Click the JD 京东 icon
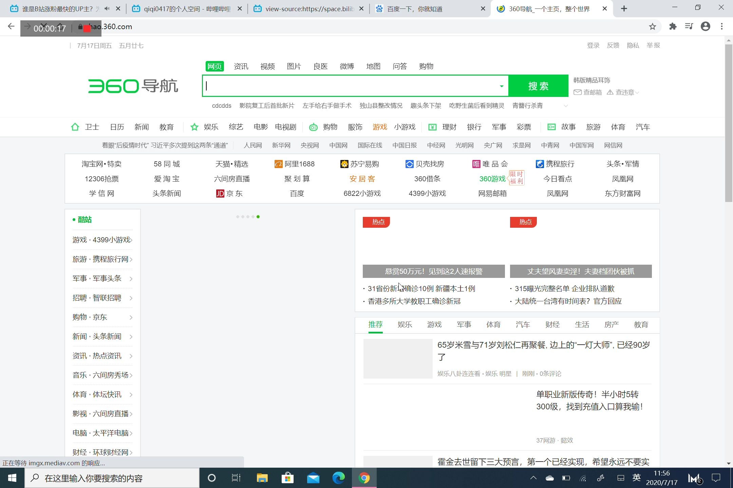This screenshot has width=733, height=488. tap(220, 193)
